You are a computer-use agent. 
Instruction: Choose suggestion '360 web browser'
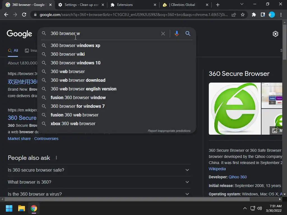click(x=117, y=71)
